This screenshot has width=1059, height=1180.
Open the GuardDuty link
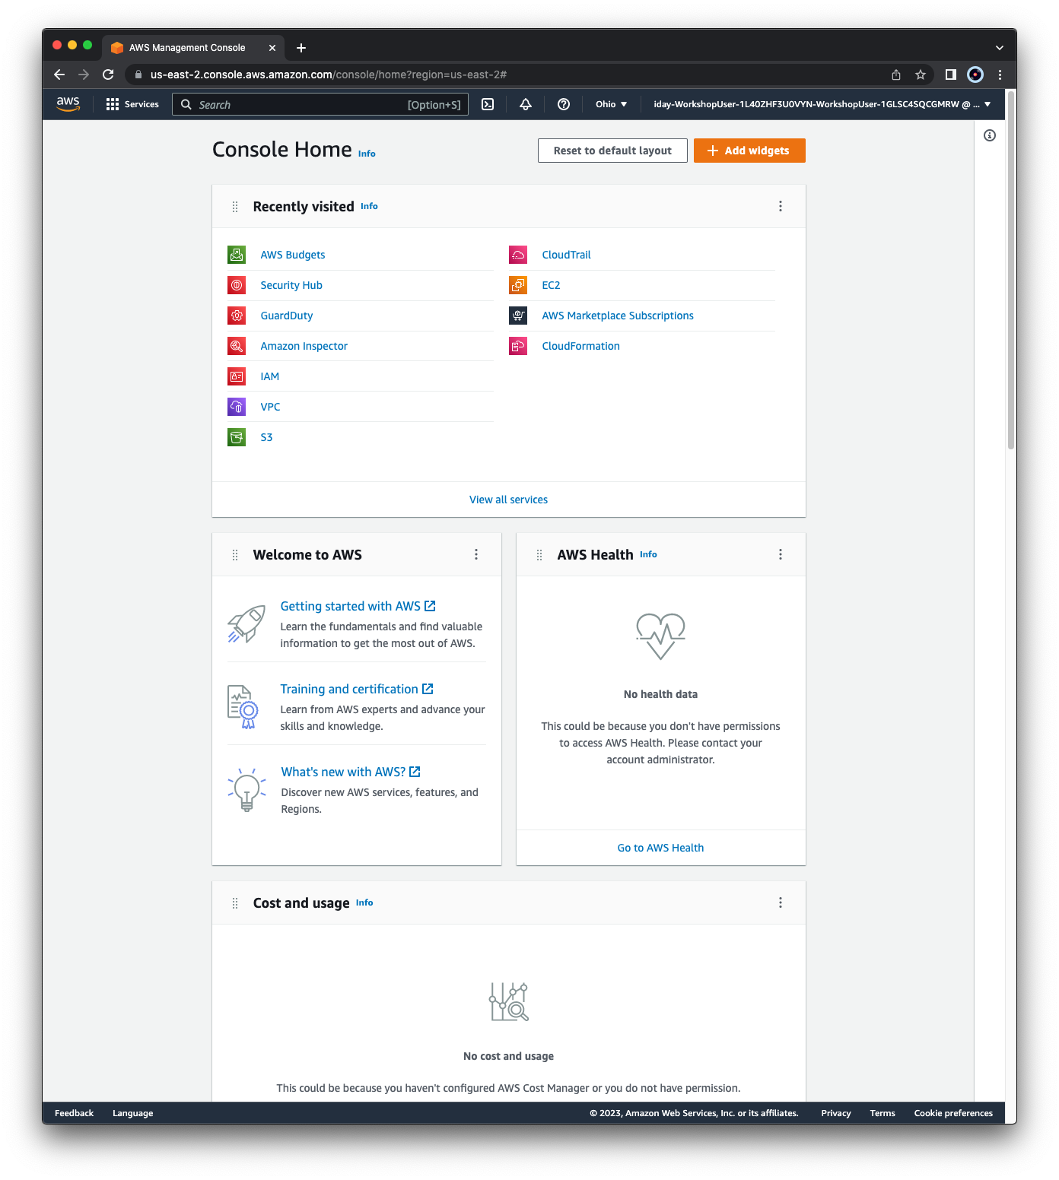click(287, 316)
